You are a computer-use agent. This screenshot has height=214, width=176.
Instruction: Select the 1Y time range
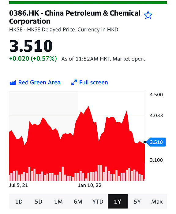118,201
